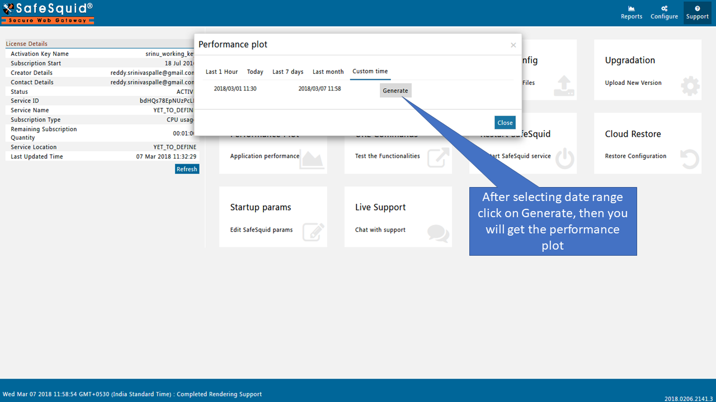Click the Creator Details email value

pos(153,73)
